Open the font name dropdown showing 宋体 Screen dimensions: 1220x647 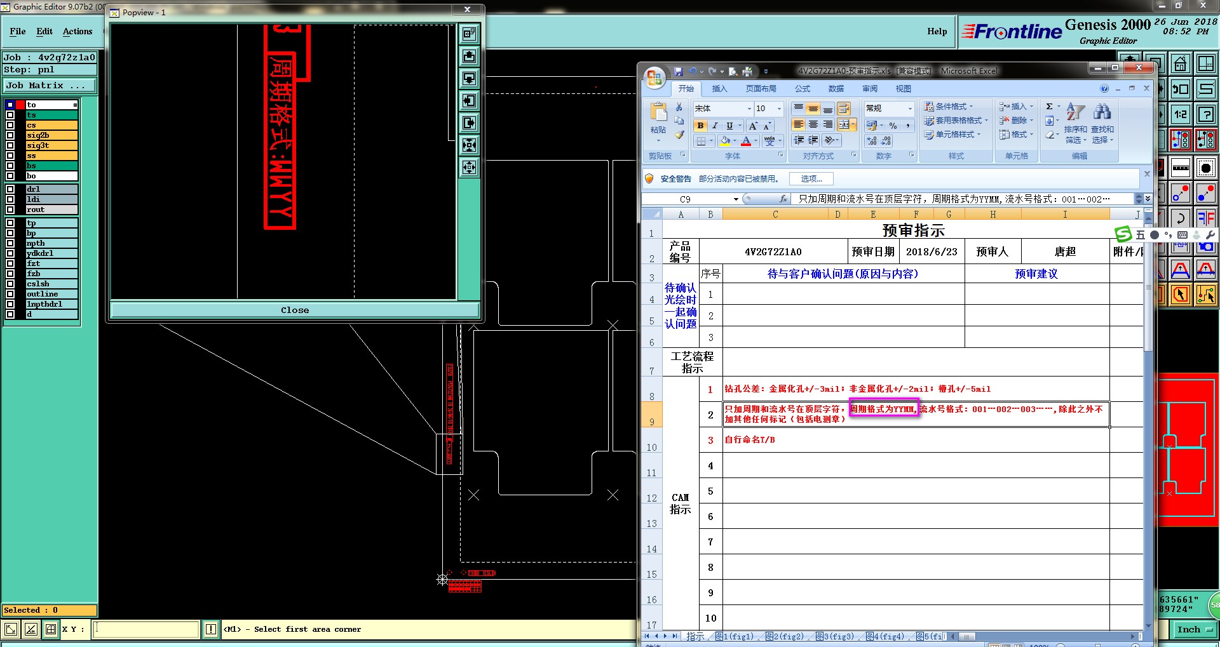[x=749, y=109]
